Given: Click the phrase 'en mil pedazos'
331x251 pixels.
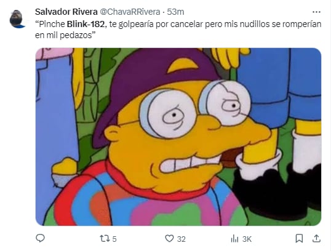Looking at the screenshot, I should pyautogui.click(x=63, y=36).
